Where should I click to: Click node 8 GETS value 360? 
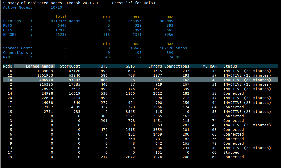pos(131,139)
